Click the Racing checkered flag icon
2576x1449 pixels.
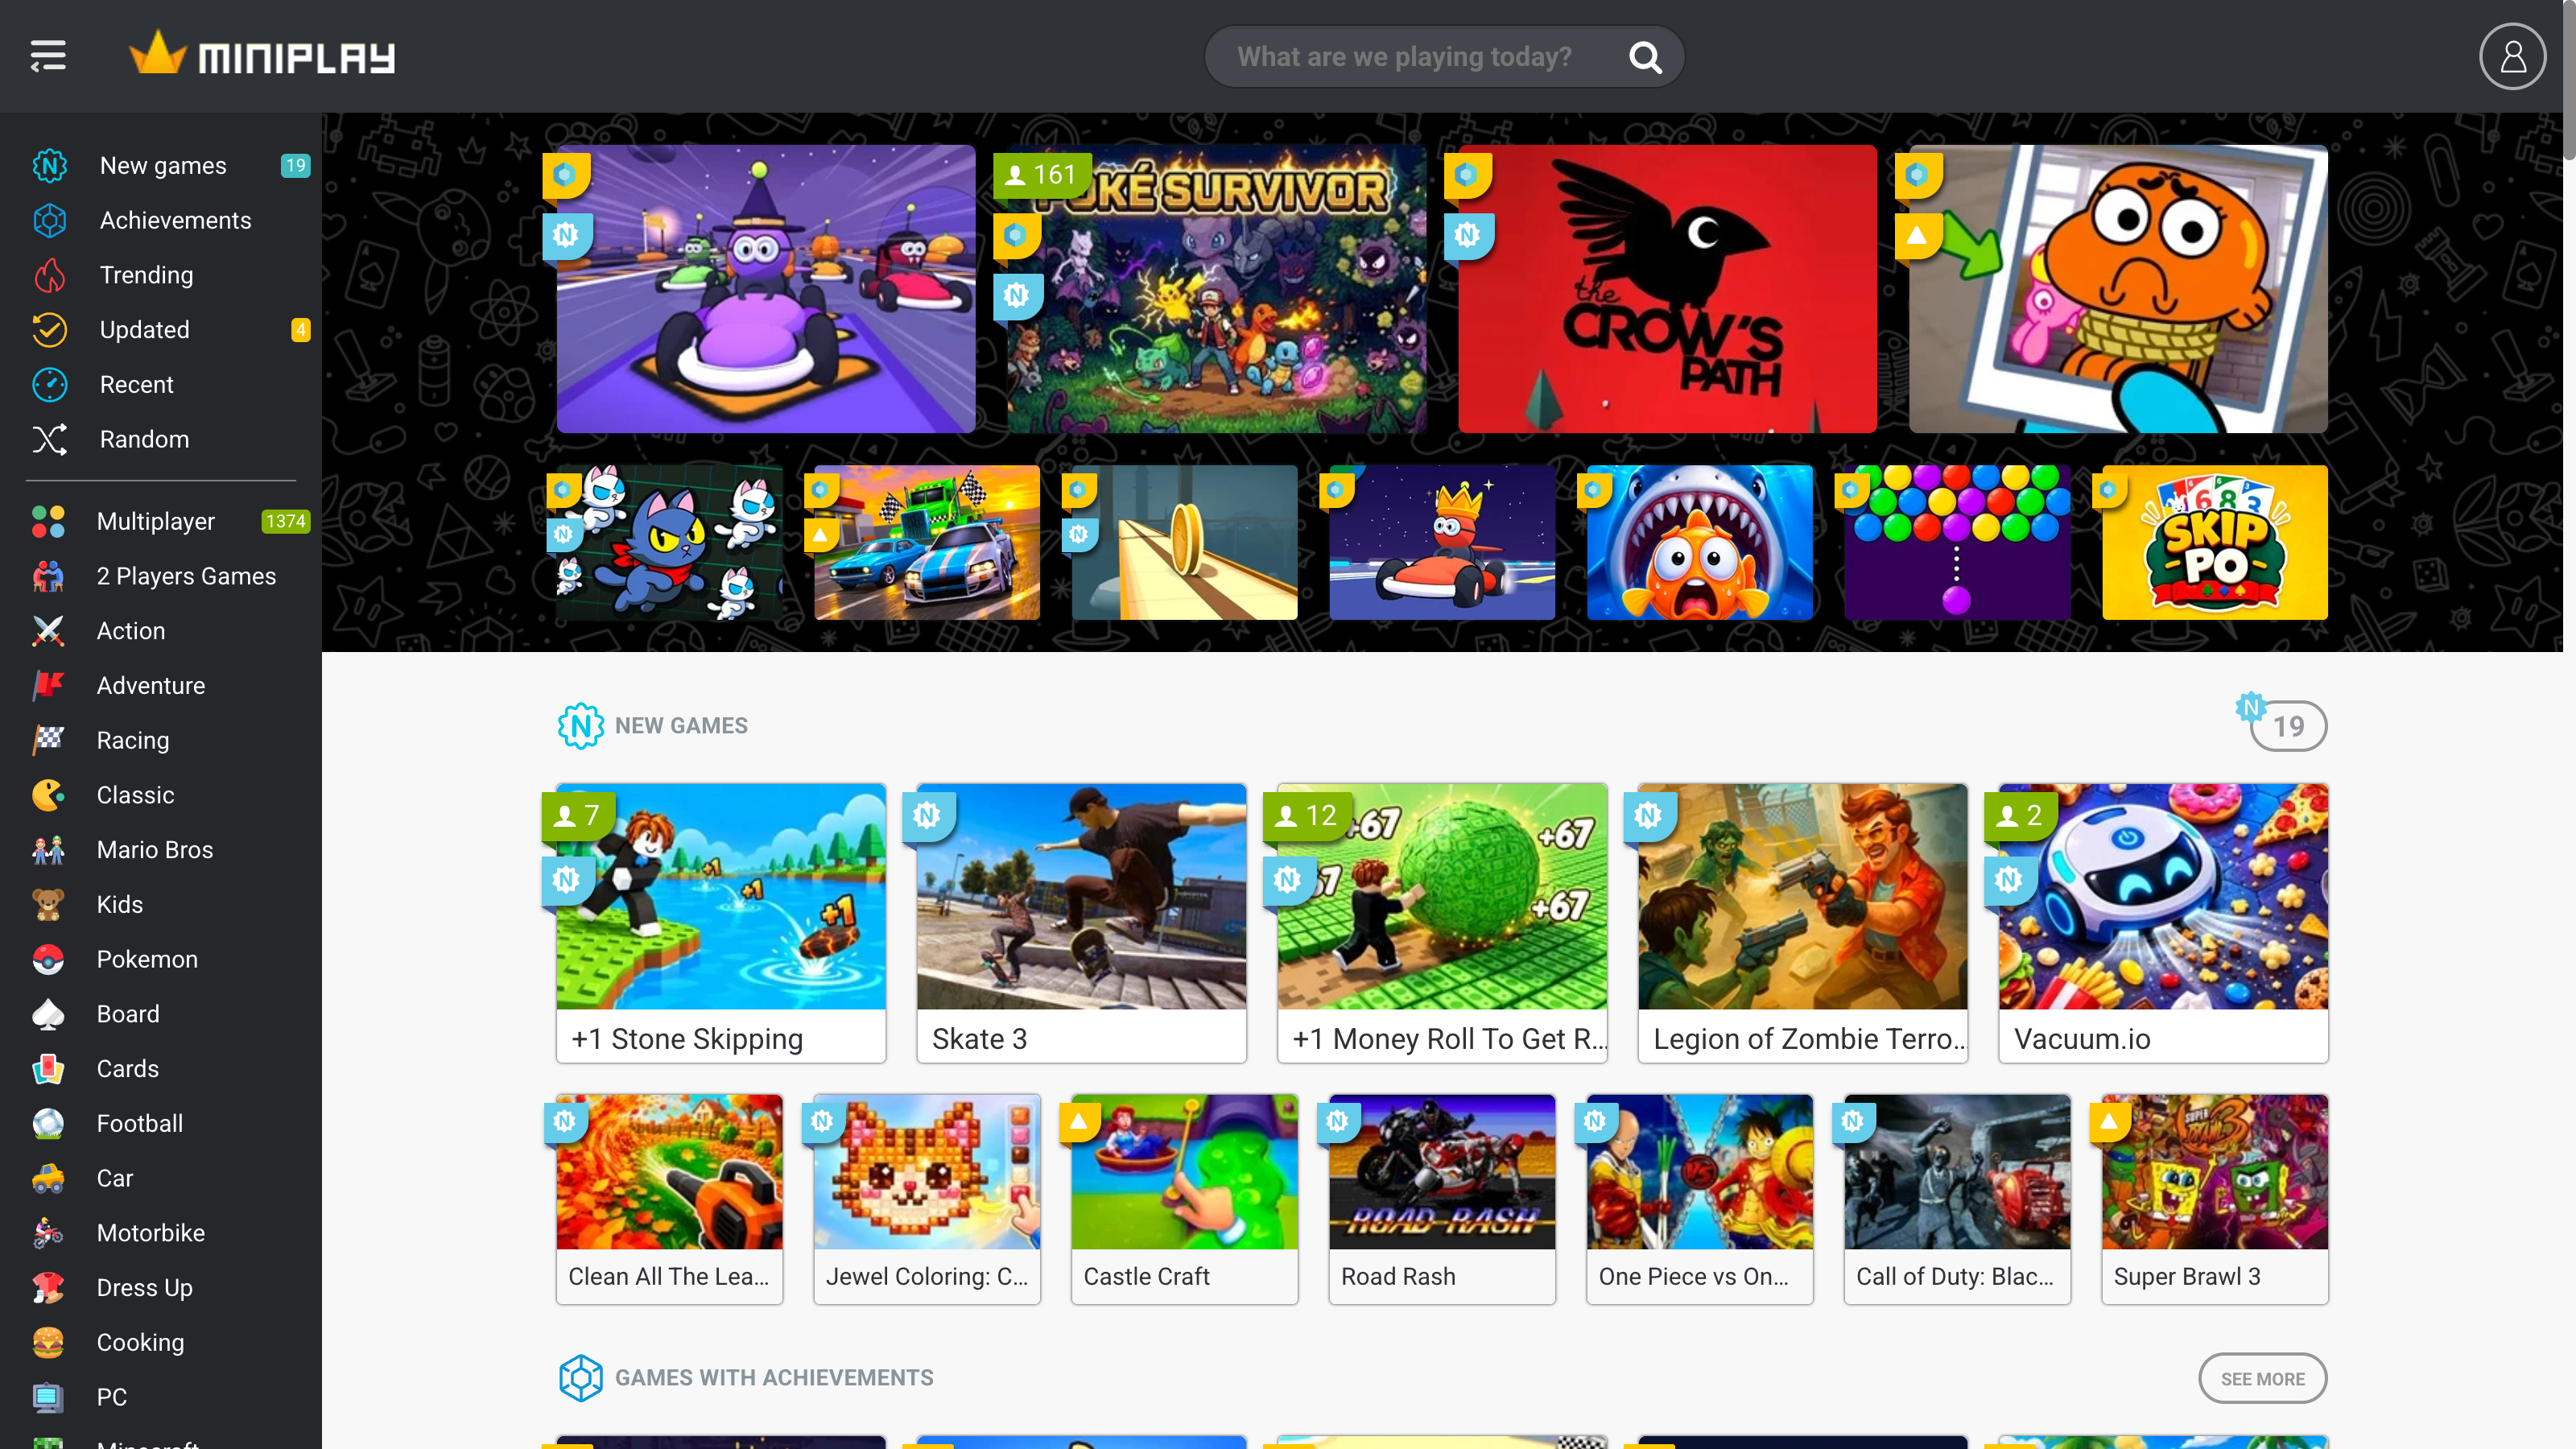[48, 740]
